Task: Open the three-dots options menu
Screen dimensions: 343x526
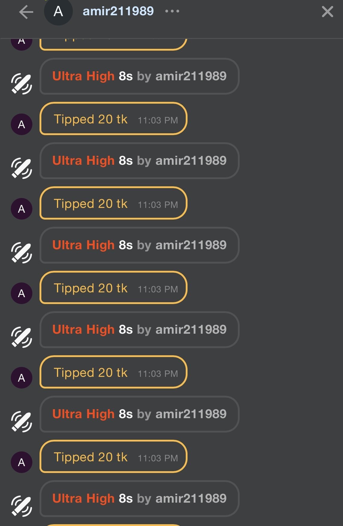Action: tap(172, 11)
